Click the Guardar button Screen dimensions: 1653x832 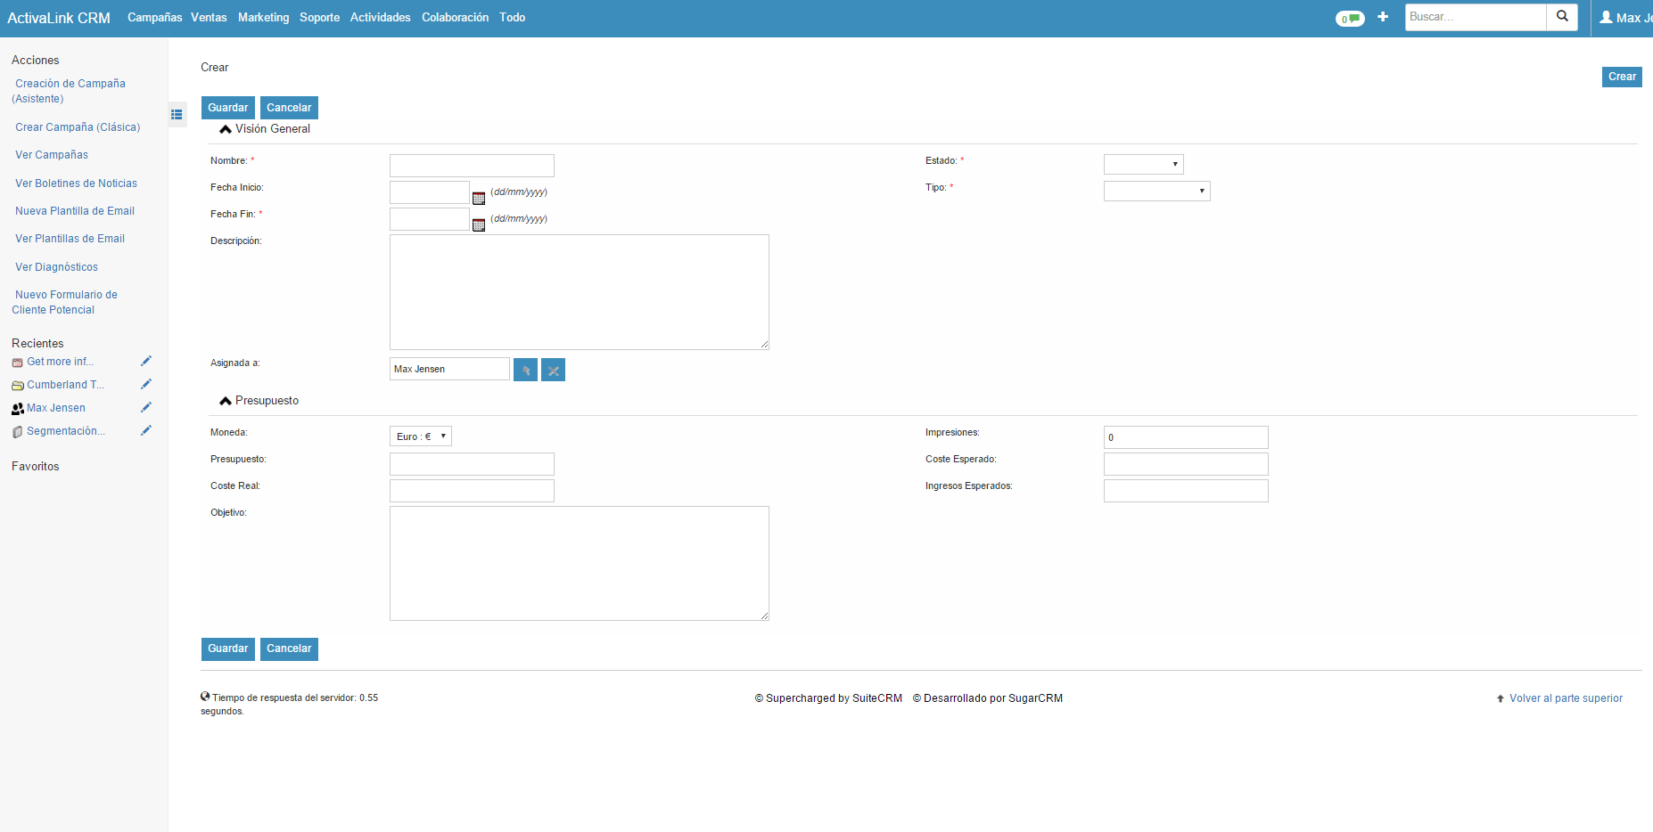click(227, 107)
